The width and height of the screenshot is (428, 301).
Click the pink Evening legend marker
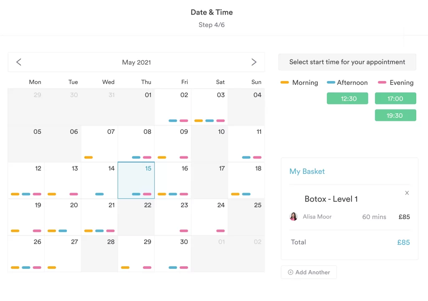click(x=382, y=82)
